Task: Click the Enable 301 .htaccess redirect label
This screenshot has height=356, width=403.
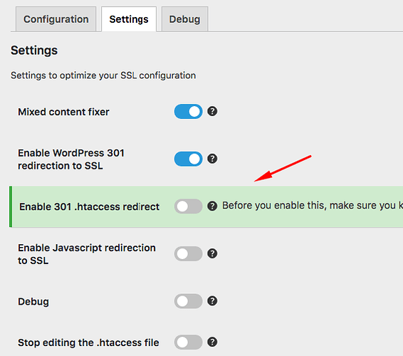Action: [x=89, y=206]
